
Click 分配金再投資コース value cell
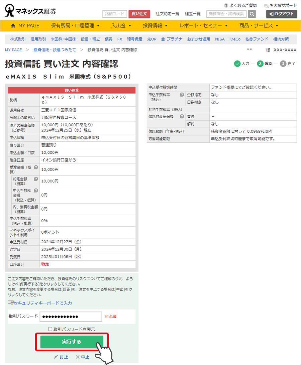coord(88,118)
